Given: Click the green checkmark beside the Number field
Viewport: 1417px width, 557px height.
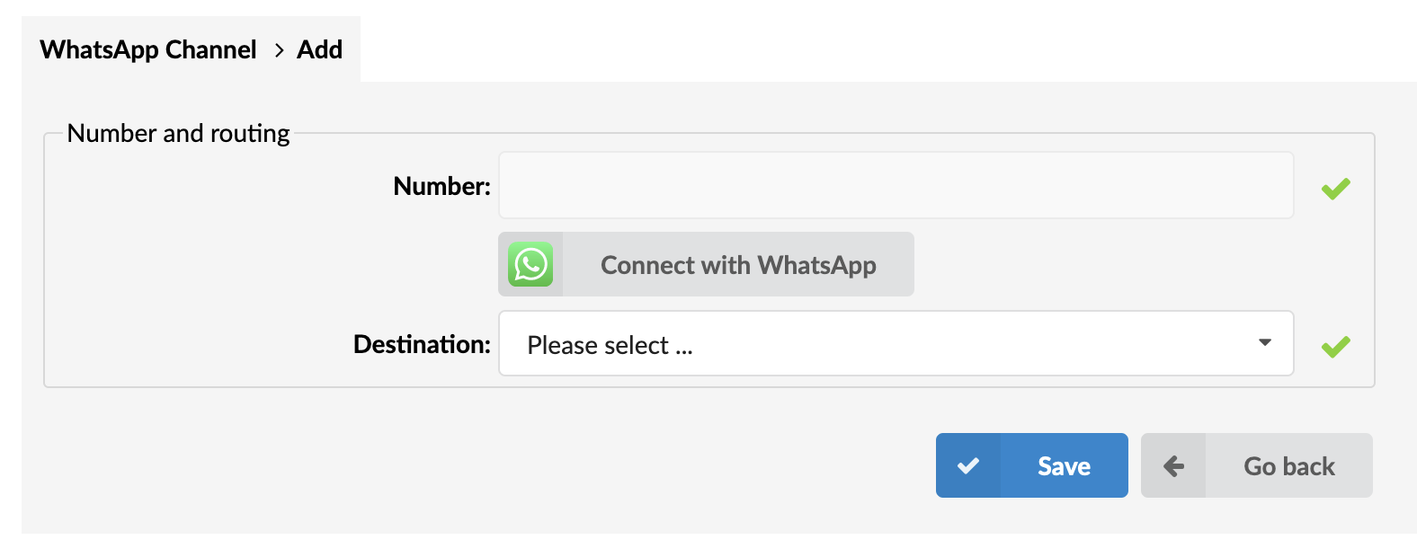Looking at the screenshot, I should click(x=1335, y=189).
